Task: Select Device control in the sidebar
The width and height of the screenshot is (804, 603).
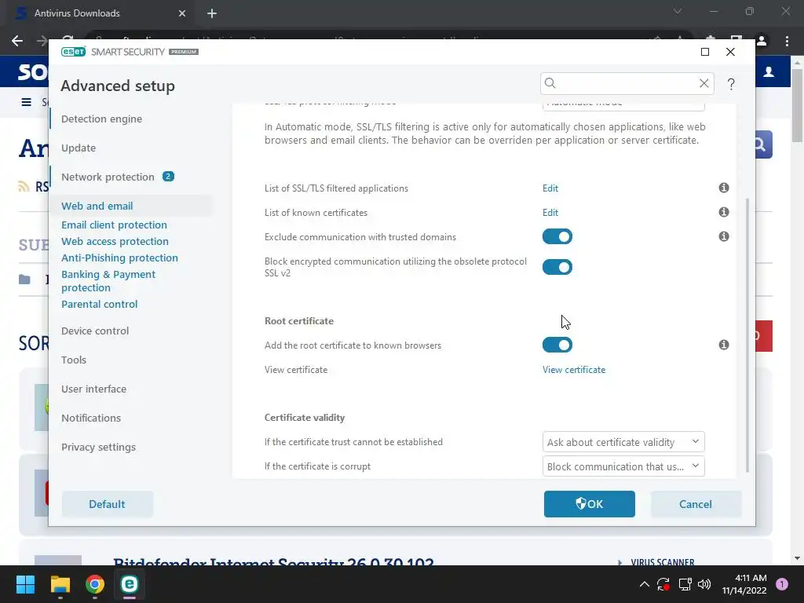Action: pos(95,331)
